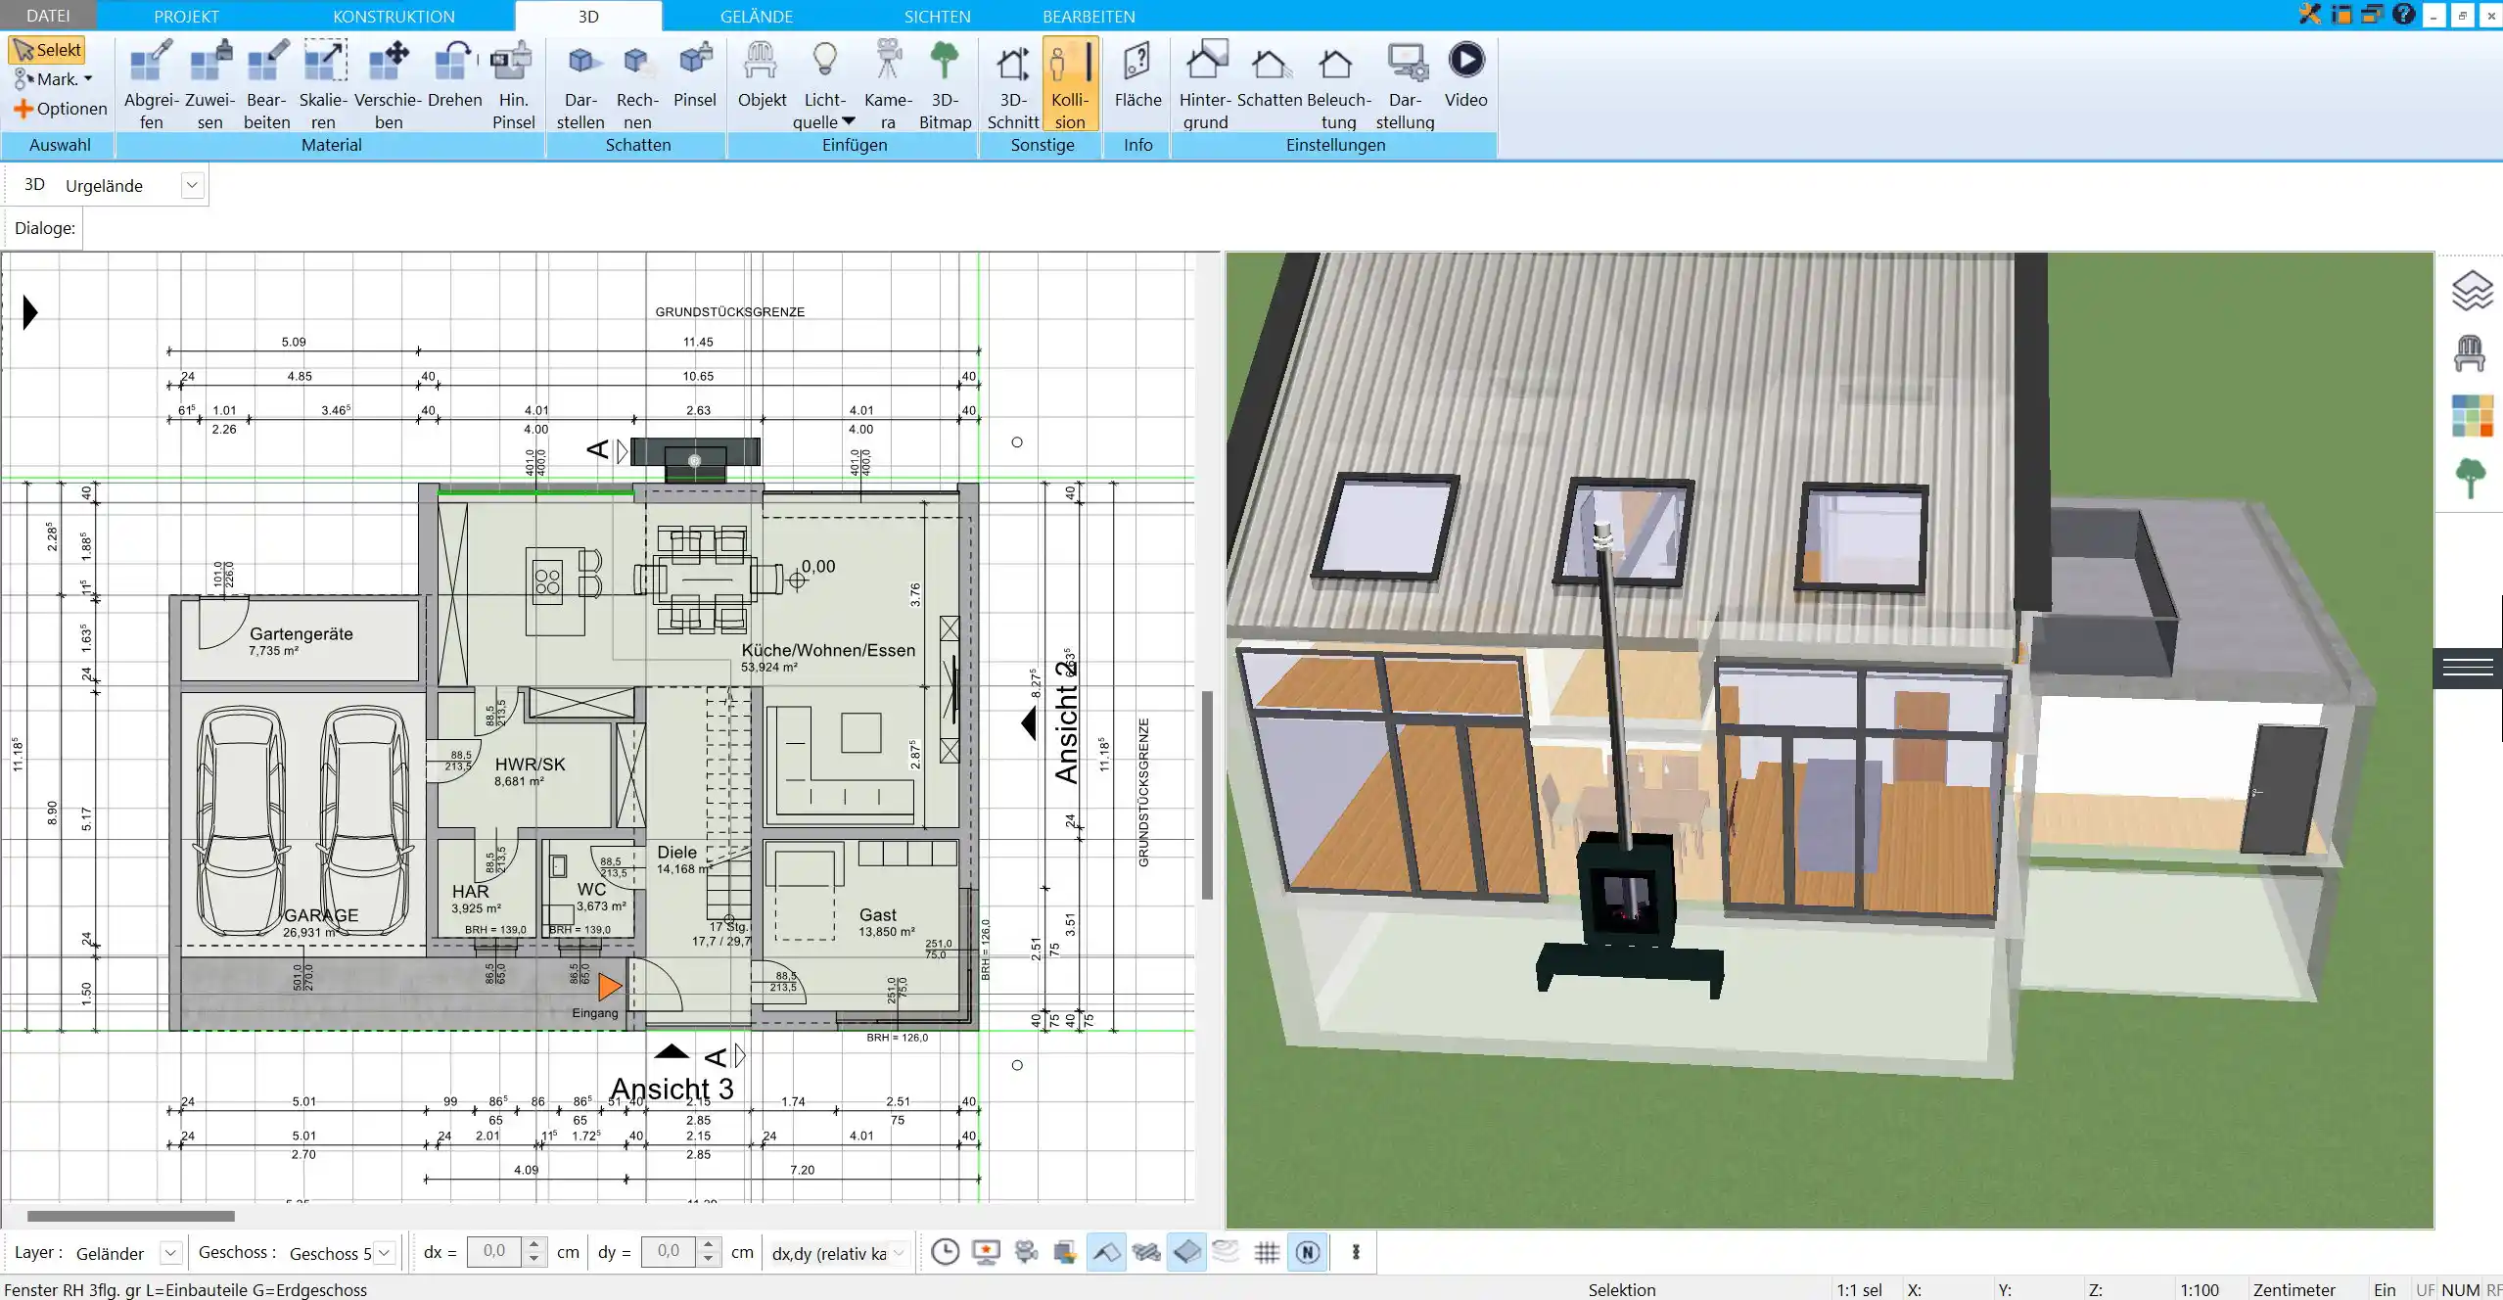Open the Mark. dropdown
Screen dimensions: 2503x1300
pos(54,79)
